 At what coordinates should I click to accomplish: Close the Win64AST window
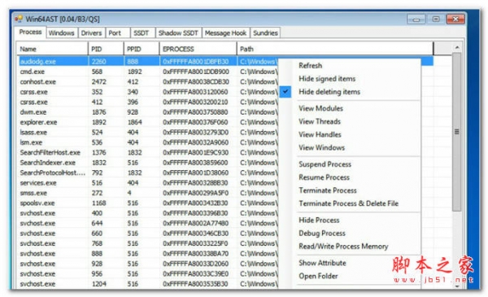pos(455,20)
